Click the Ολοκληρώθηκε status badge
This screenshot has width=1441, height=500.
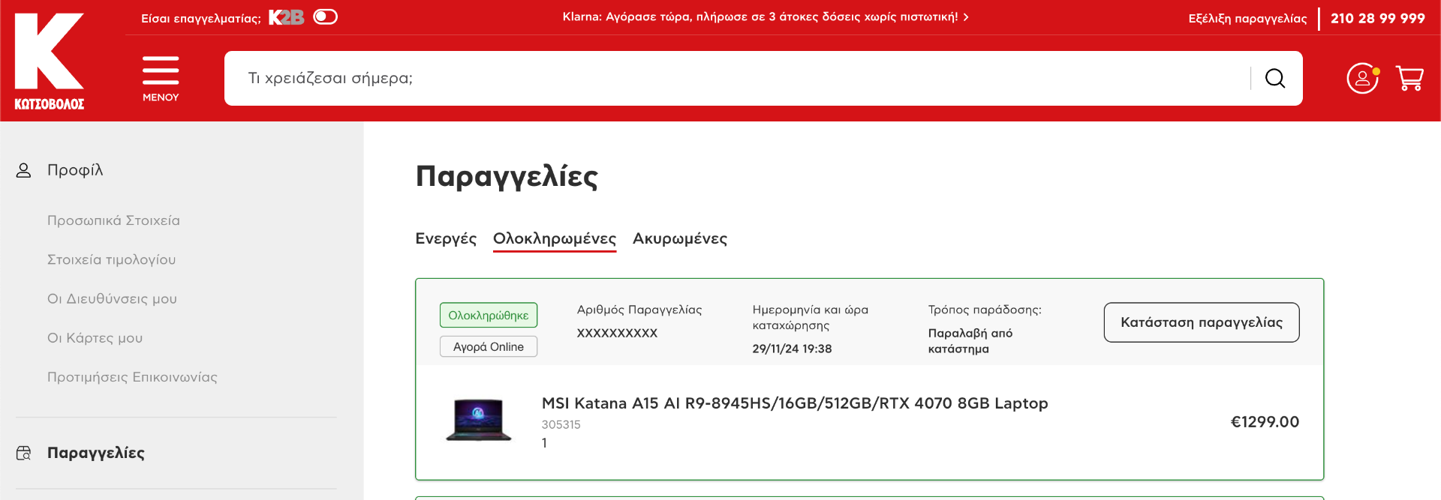click(489, 315)
